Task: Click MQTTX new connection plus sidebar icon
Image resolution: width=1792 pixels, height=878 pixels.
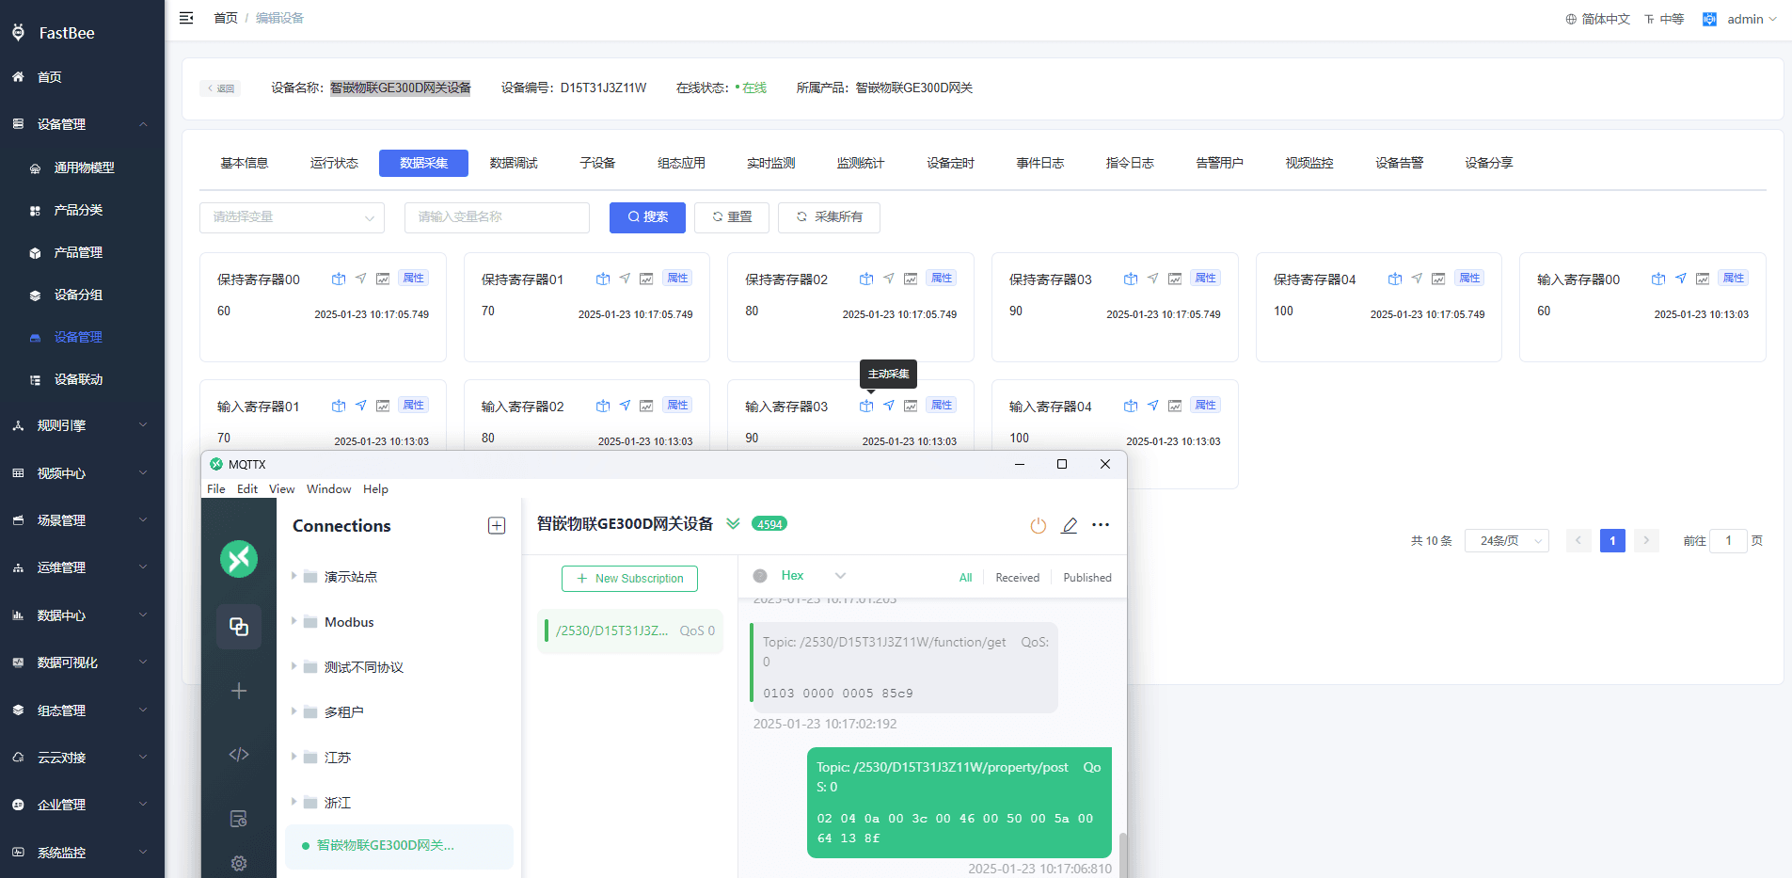Action: click(x=239, y=691)
